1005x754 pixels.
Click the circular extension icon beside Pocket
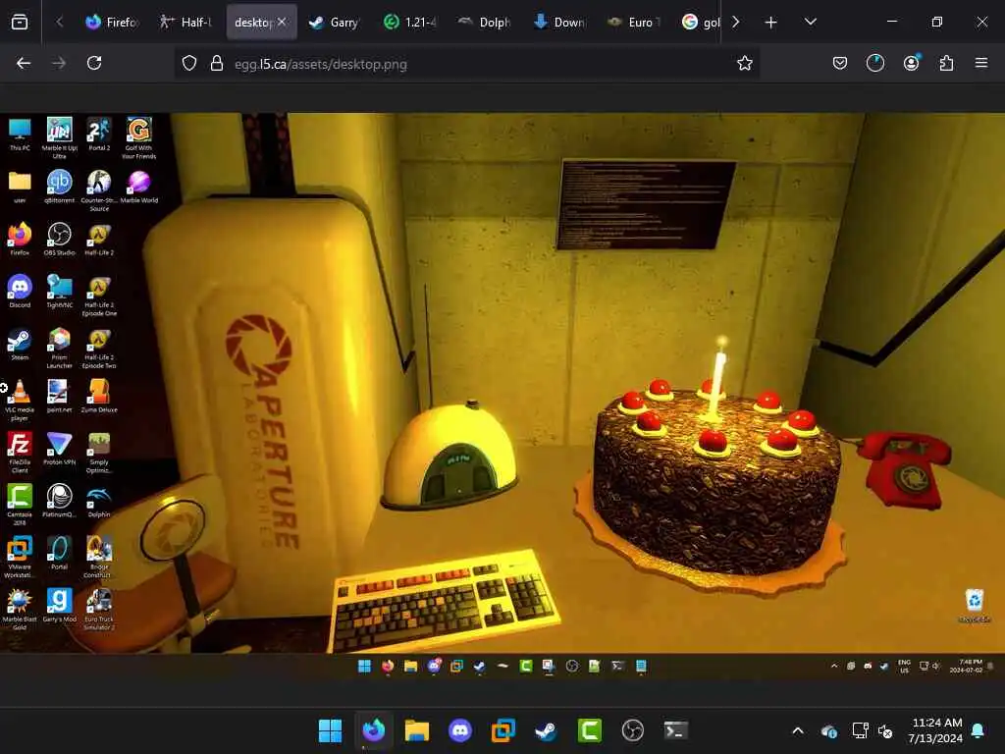874,63
